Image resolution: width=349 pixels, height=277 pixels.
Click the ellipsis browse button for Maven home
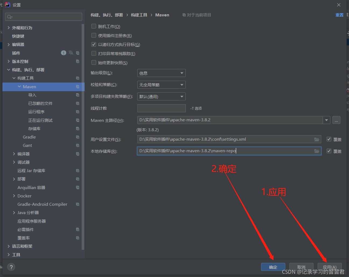[336, 120]
